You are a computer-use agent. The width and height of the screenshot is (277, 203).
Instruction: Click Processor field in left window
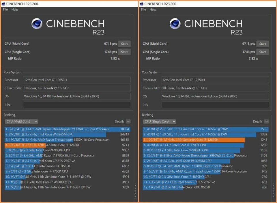tap(77, 80)
